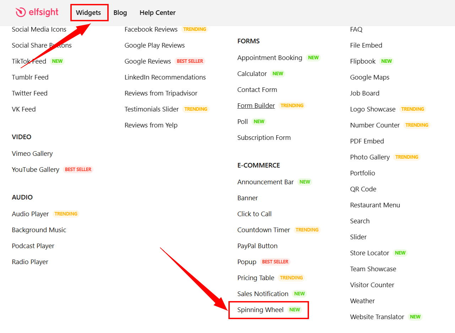Go to the Blog page
The image size is (455, 333).
coord(120,13)
